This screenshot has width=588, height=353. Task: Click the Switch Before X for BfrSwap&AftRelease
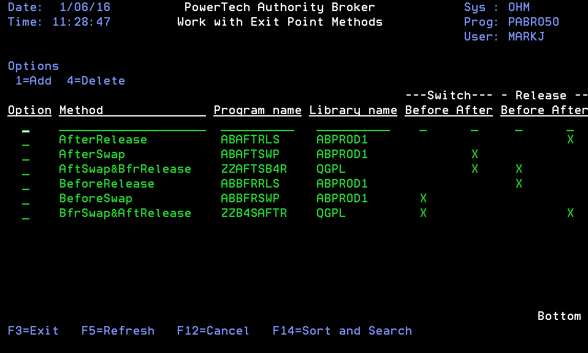coord(424,213)
